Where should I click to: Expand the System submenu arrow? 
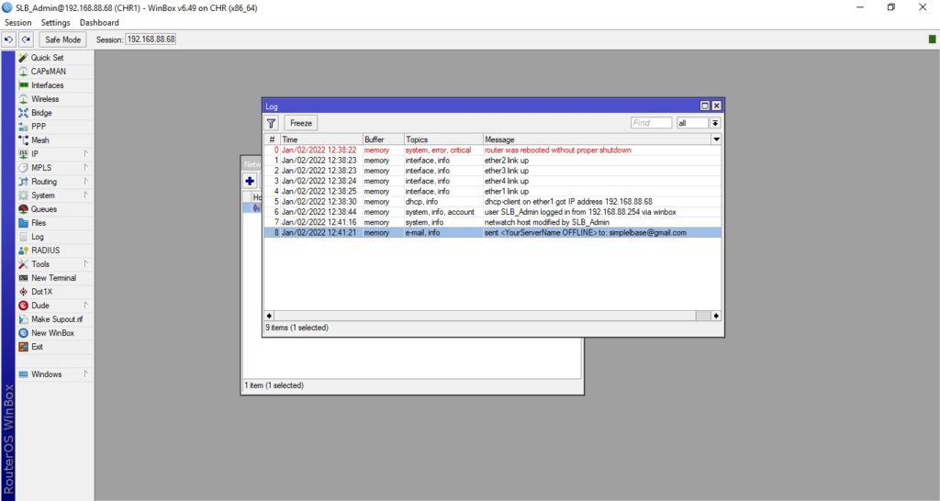pyautogui.click(x=85, y=195)
